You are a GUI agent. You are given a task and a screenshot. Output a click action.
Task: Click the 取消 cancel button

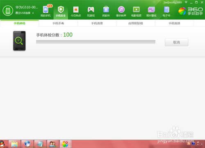pyautogui.click(x=176, y=42)
